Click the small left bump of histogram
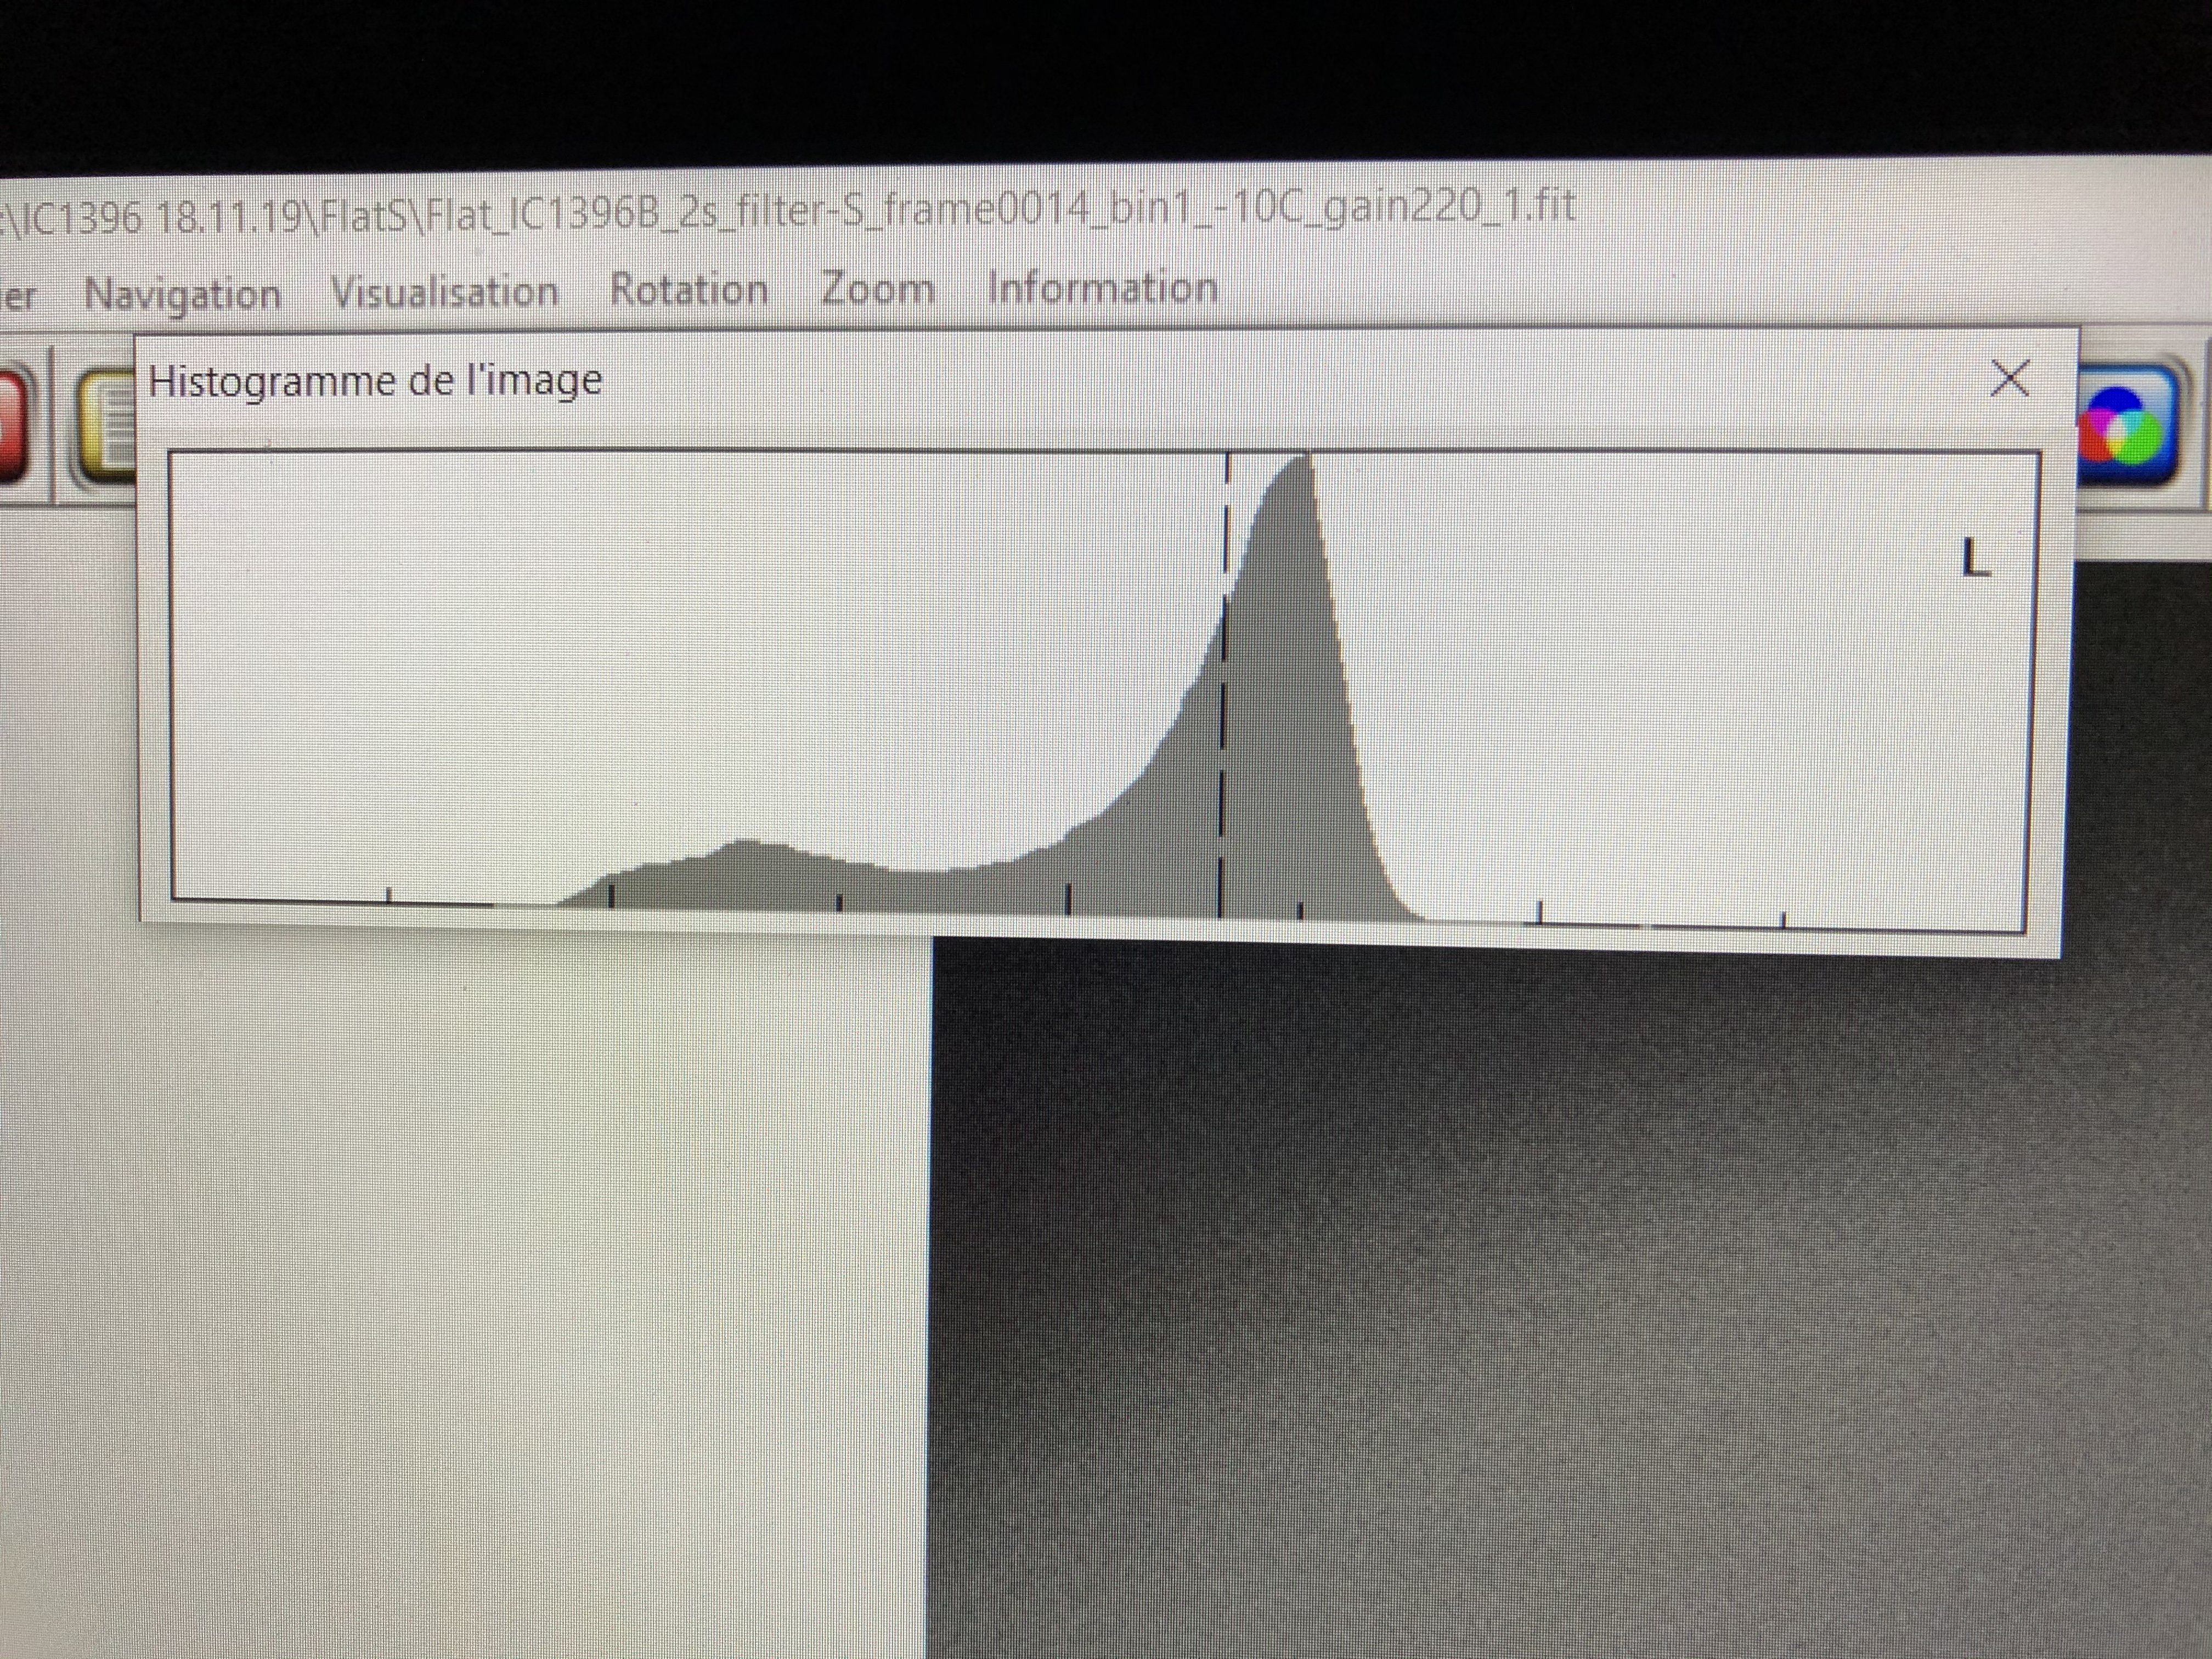 tap(745, 870)
